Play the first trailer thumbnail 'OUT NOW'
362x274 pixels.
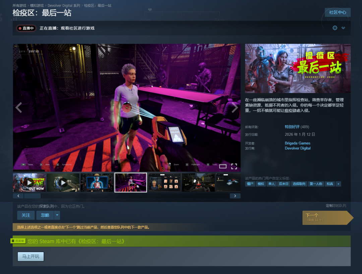point(29,183)
